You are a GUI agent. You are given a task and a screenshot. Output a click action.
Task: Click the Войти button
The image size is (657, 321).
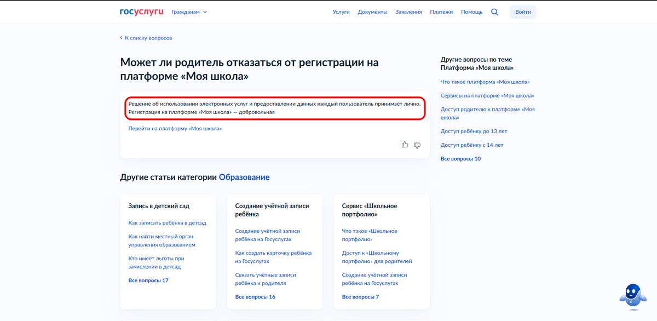tap(523, 12)
